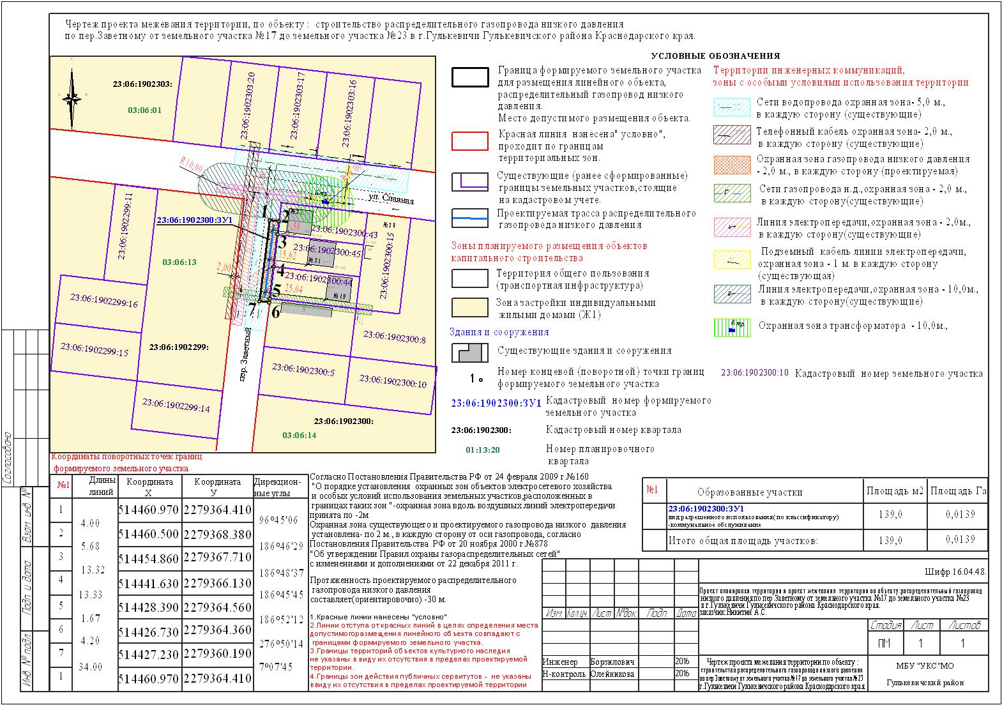Click the name 'Олейникова' in title block
1002x705 pixels.
point(612,674)
